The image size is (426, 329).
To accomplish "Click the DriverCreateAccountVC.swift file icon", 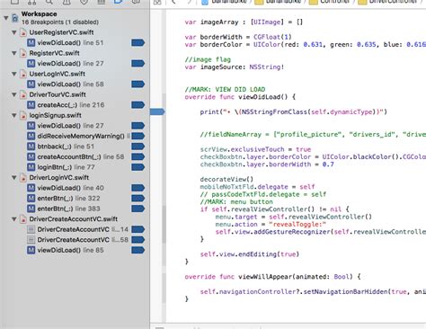I will [23, 219].
